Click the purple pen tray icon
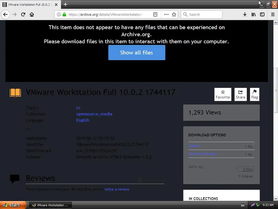The height and width of the screenshot is (209, 278). pos(253,205)
